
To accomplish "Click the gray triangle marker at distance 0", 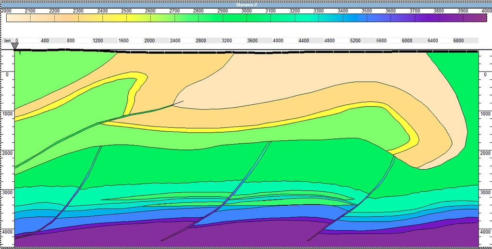I will [x=15, y=46].
